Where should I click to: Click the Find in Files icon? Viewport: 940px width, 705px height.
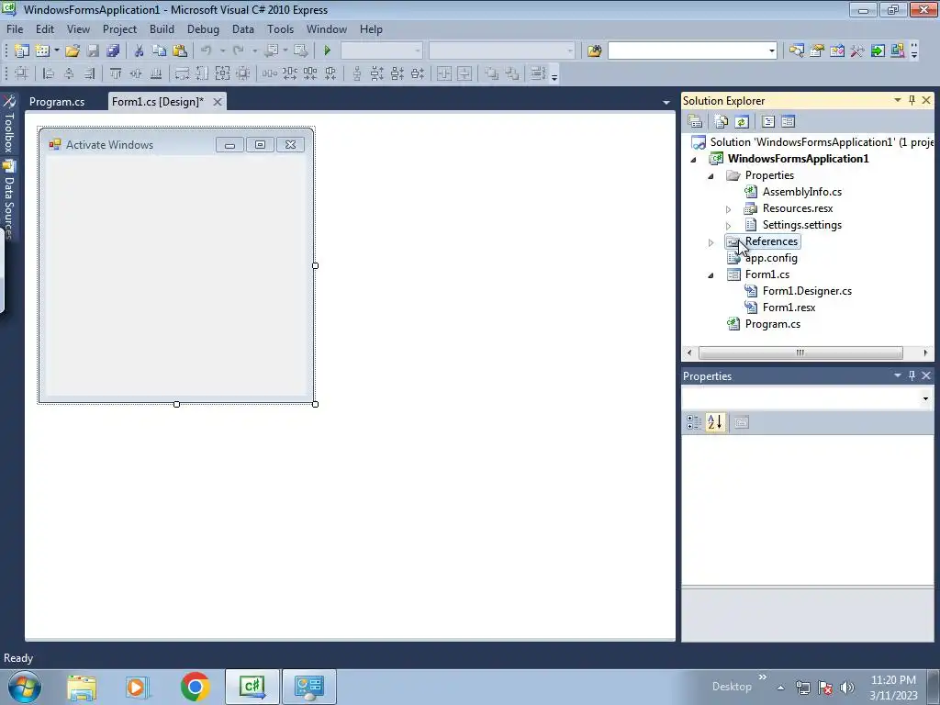[x=594, y=51]
